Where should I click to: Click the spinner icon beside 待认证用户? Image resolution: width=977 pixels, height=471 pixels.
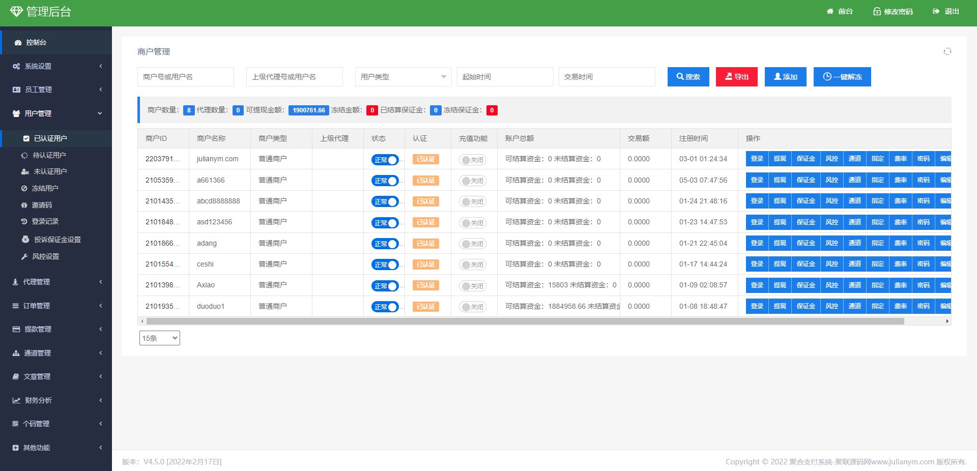(x=24, y=155)
